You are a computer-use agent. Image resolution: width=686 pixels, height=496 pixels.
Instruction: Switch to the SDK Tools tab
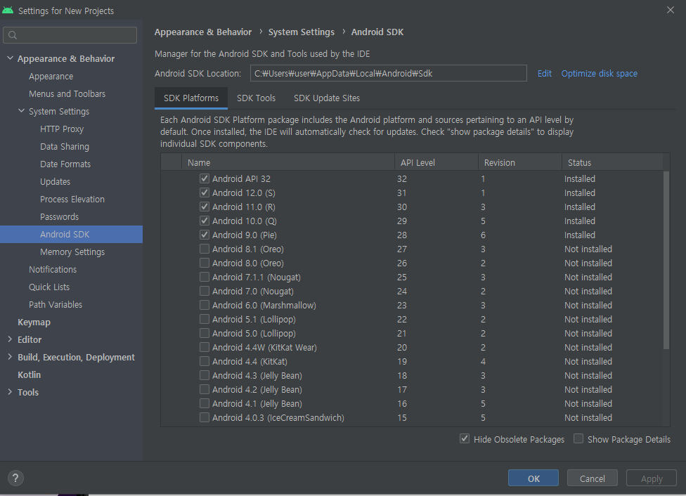[256, 98]
